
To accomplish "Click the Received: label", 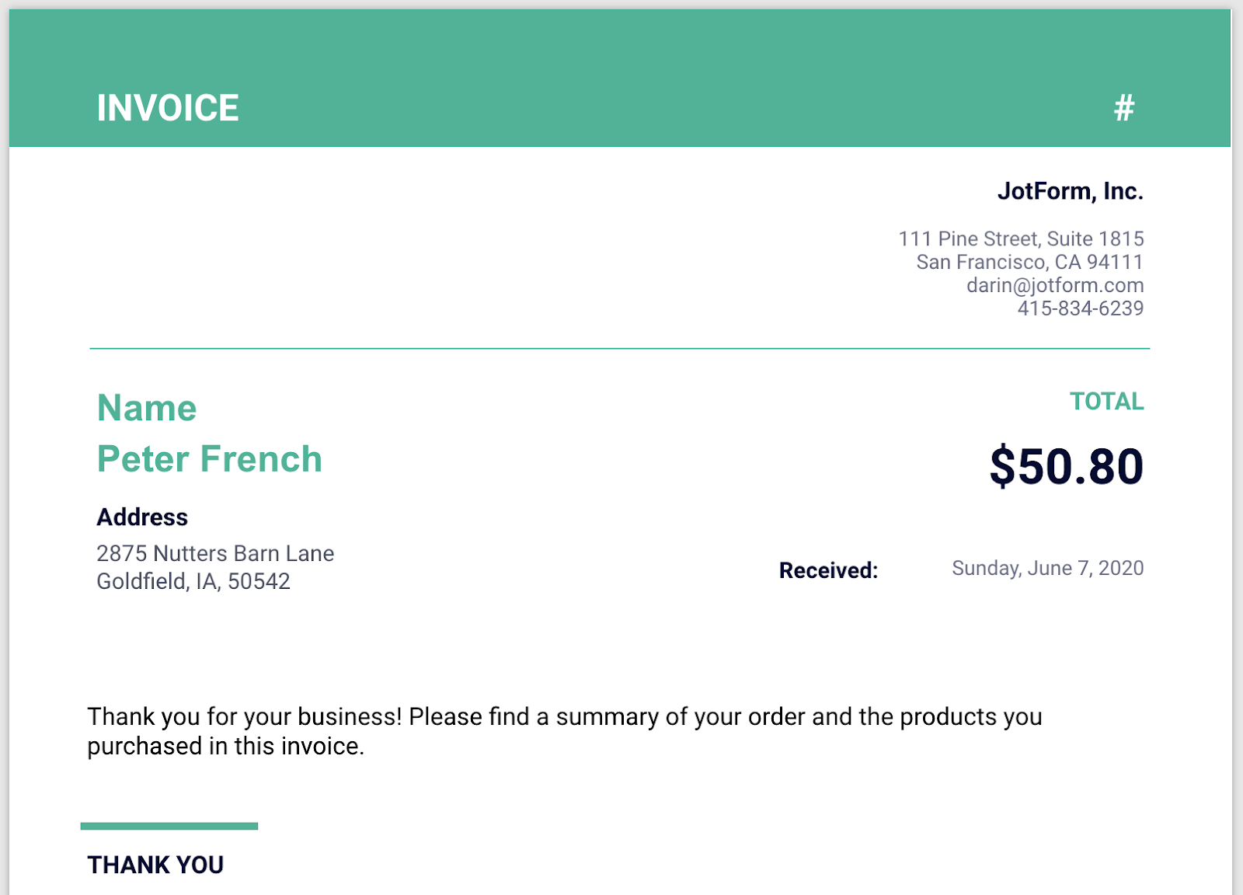I will (828, 570).
